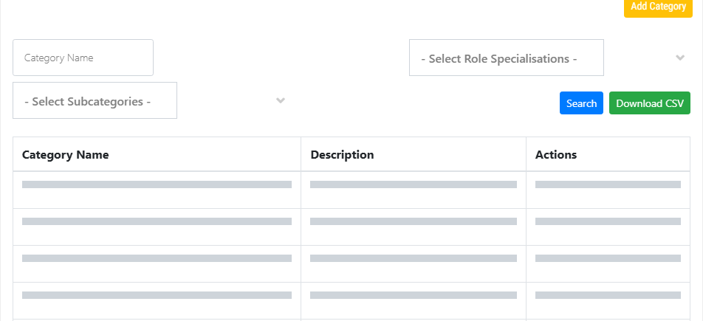Select first row Description placeholder cell
Image resolution: width=703 pixels, height=321 pixels.
[x=414, y=190]
